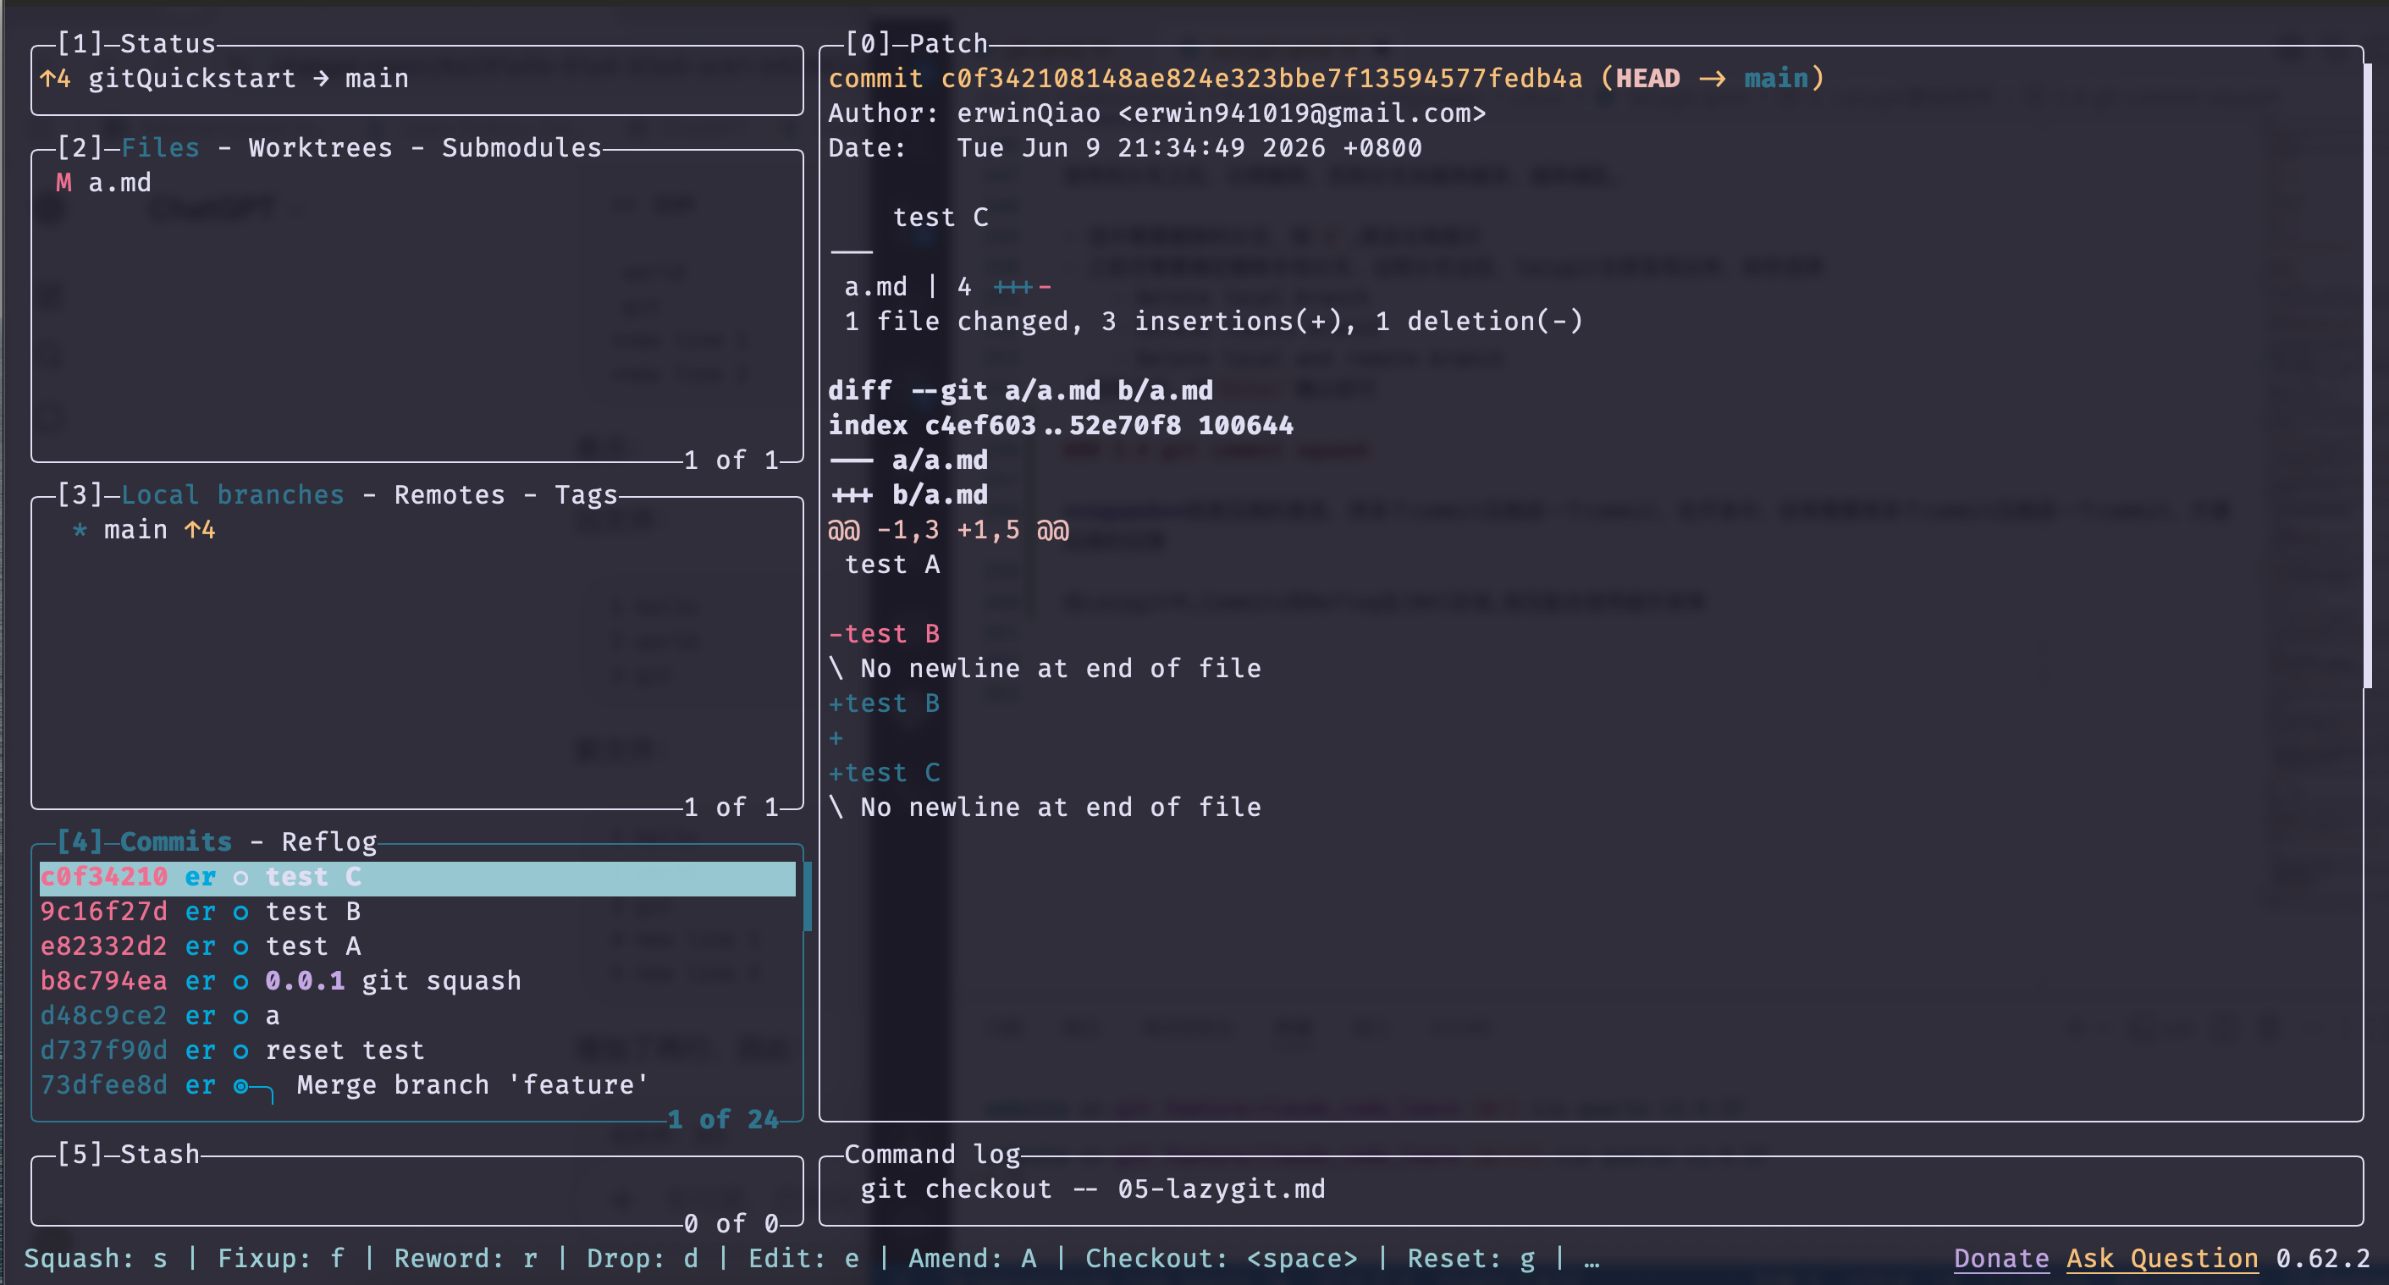Click the Reset: g shortcut hint
Screen dimensions: 2389x1285
pos(1470,1258)
